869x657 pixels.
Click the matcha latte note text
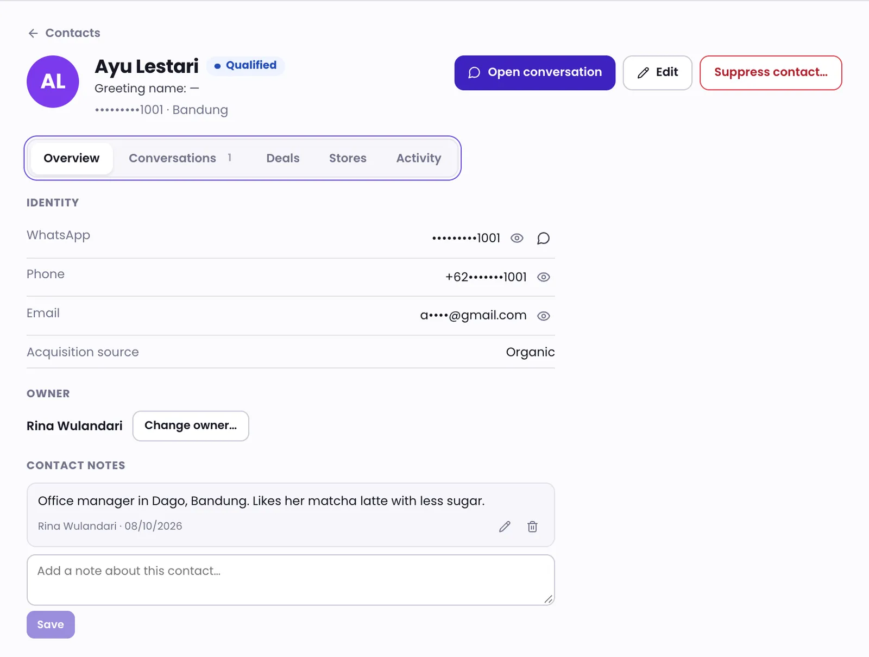261,501
